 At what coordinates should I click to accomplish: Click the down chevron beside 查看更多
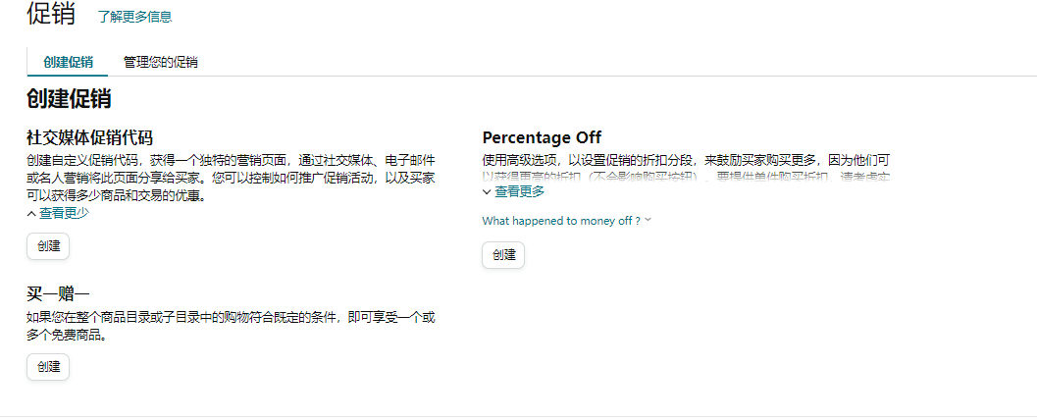487,191
